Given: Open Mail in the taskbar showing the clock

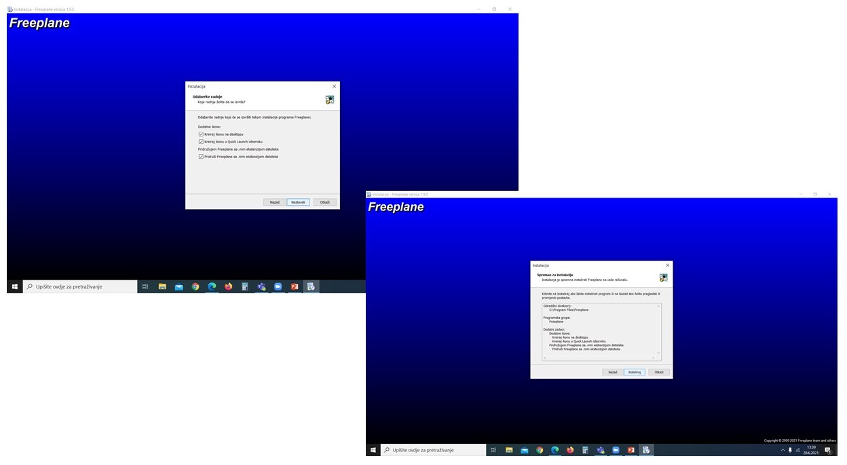Looking at the screenshot, I should (x=525, y=450).
